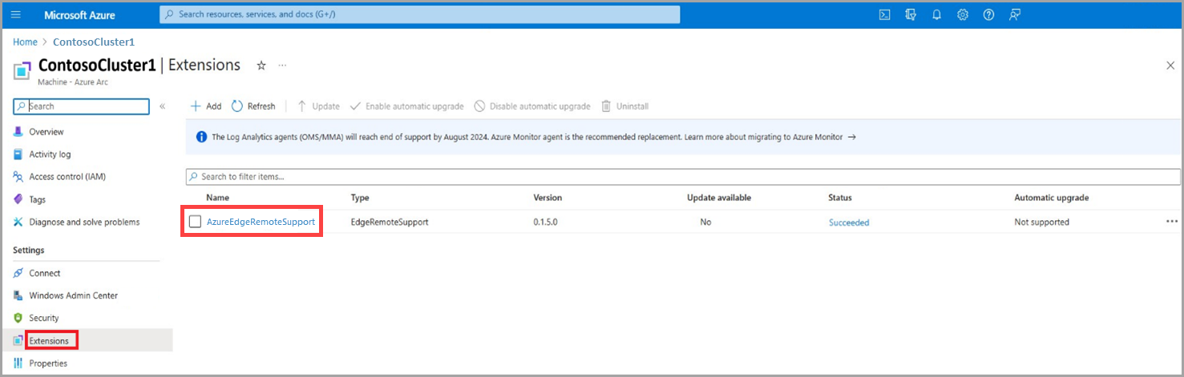Refresh the extensions list
The image size is (1184, 377).
253,106
